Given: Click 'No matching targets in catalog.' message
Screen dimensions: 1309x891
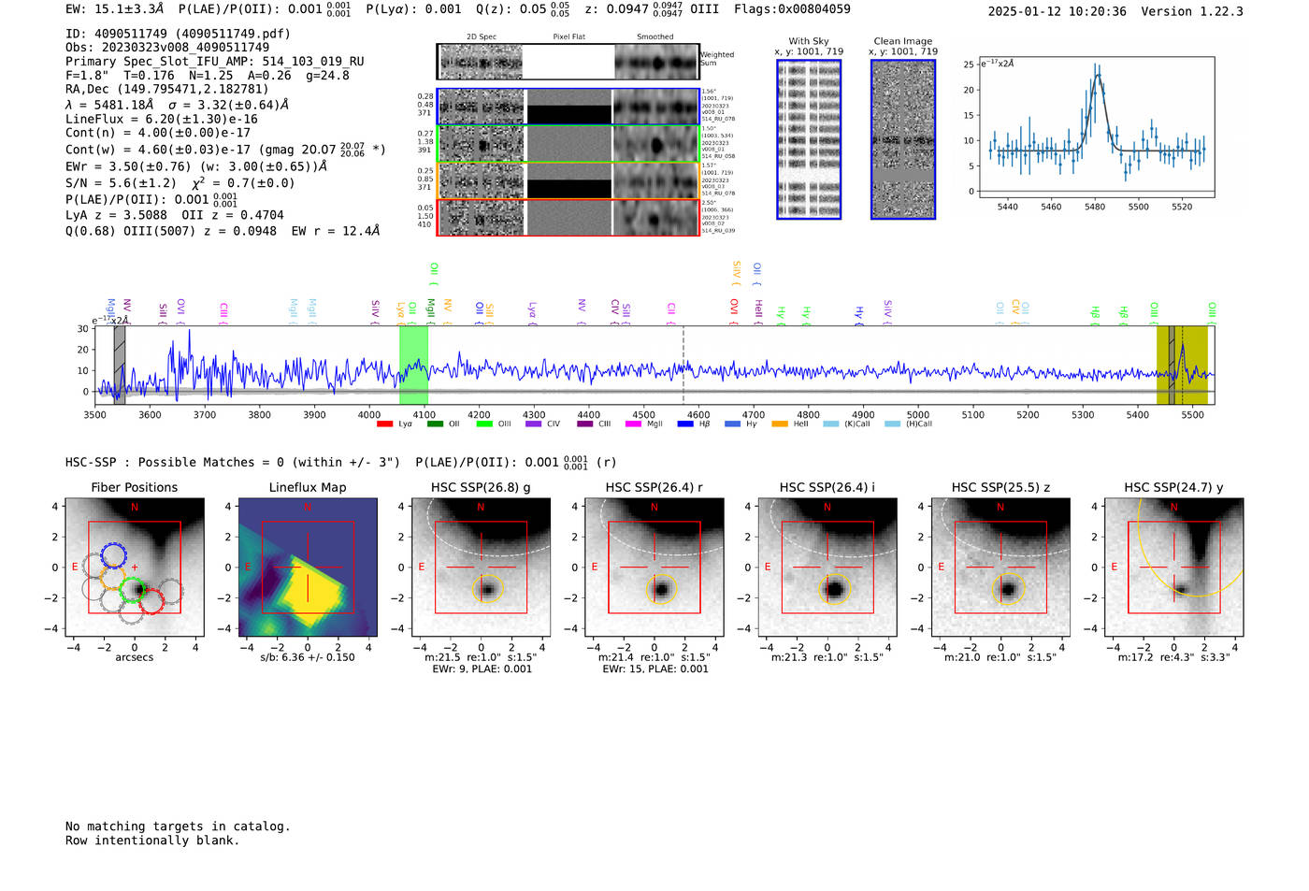Looking at the screenshot, I should click(178, 826).
